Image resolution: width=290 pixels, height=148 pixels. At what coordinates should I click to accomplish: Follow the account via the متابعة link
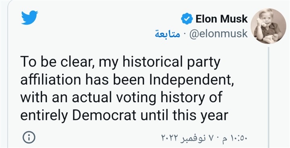168,34
